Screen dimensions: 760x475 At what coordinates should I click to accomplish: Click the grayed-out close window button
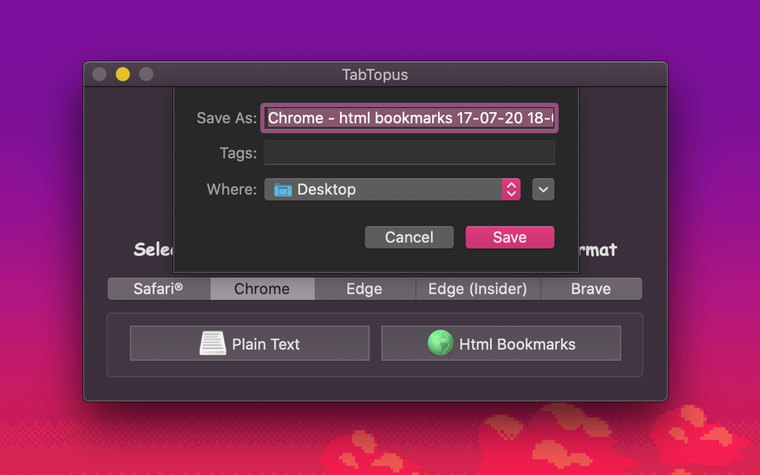[100, 74]
